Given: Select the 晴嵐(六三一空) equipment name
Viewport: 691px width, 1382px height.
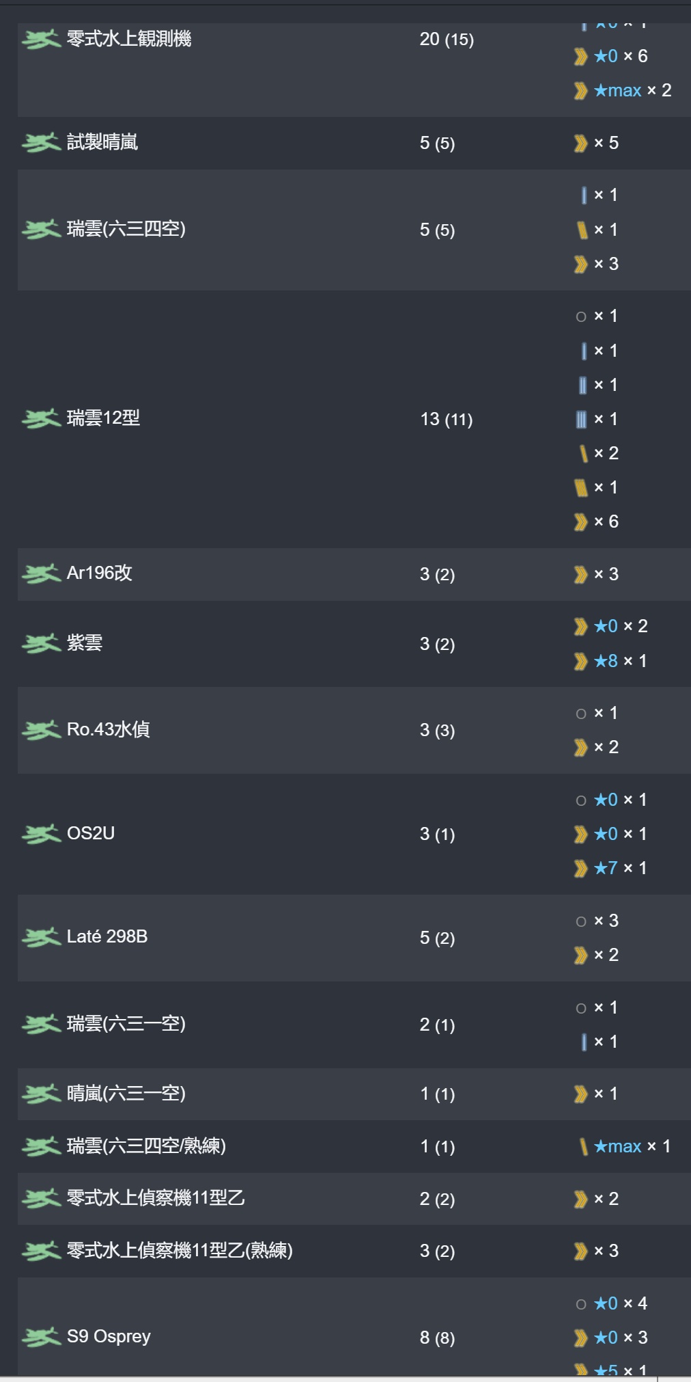Looking at the screenshot, I should 126,1094.
